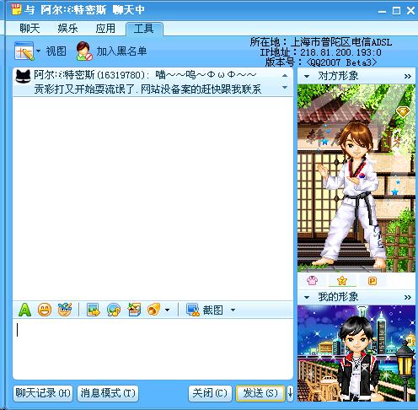Open the font settings (green A) icon

click(24, 310)
